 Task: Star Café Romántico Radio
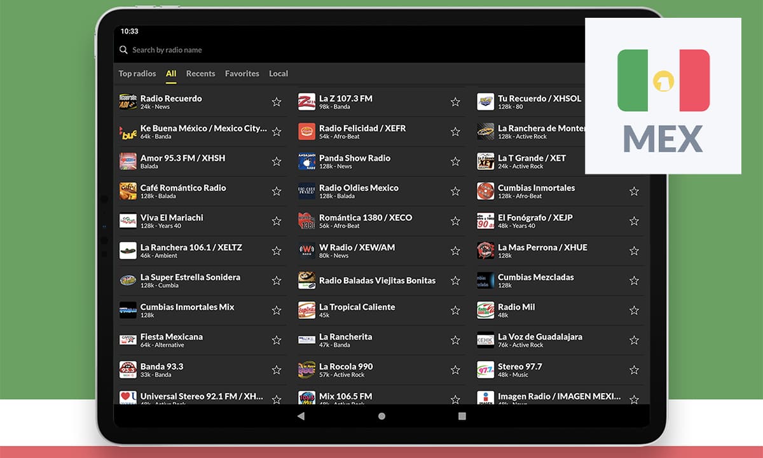277,191
